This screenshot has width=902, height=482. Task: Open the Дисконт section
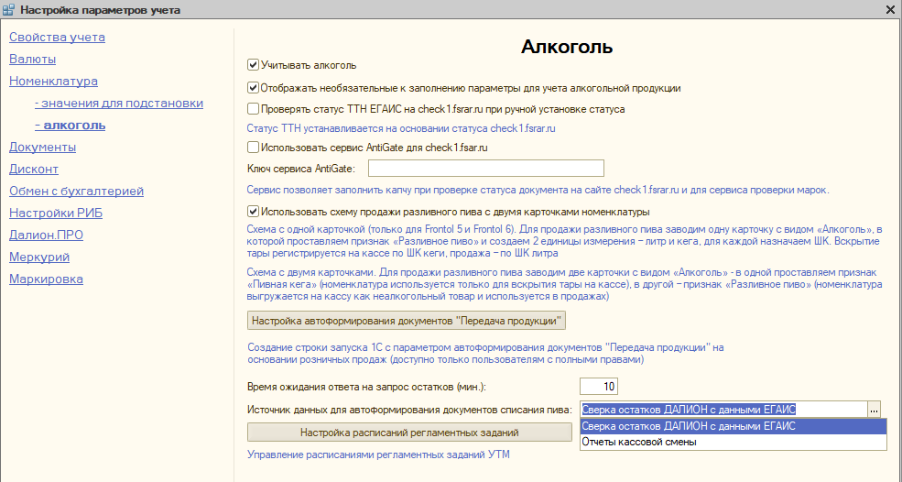pyautogui.click(x=34, y=170)
